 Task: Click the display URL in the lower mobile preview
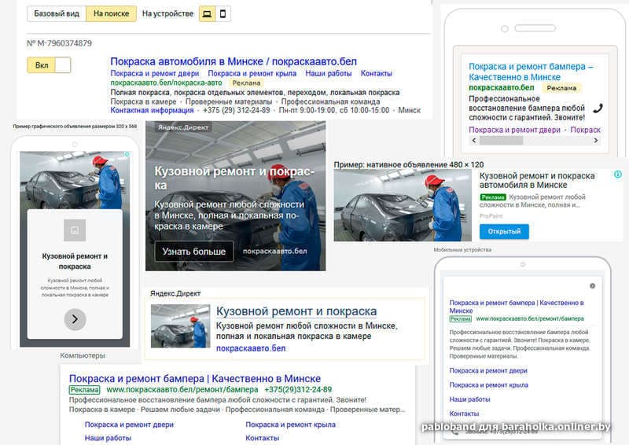coord(529,318)
